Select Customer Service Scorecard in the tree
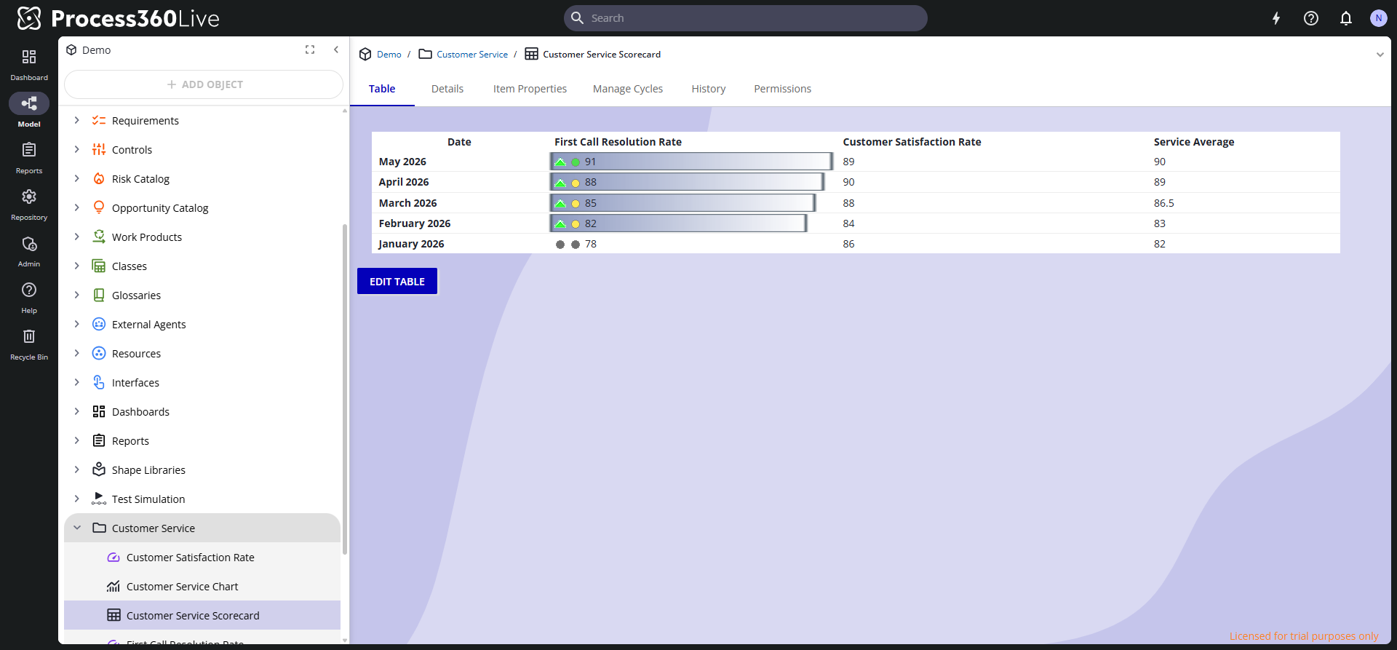Image resolution: width=1397 pixels, height=650 pixels. (x=202, y=615)
